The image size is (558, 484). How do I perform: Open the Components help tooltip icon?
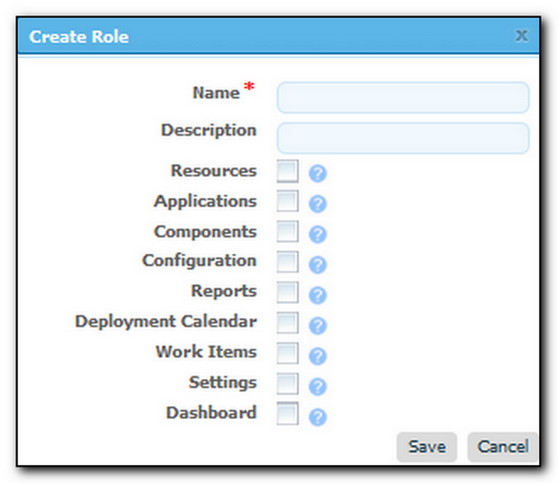[318, 234]
